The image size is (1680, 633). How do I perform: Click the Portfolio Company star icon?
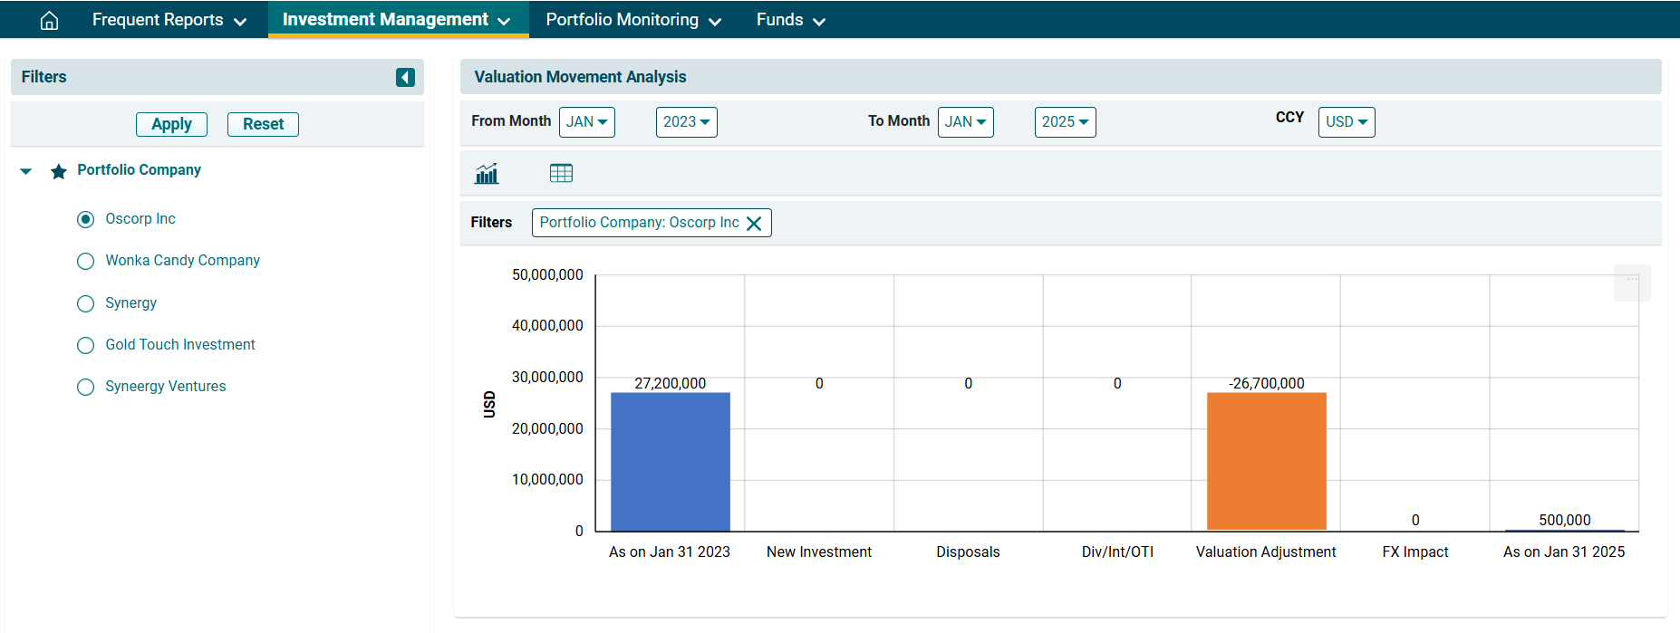59,171
